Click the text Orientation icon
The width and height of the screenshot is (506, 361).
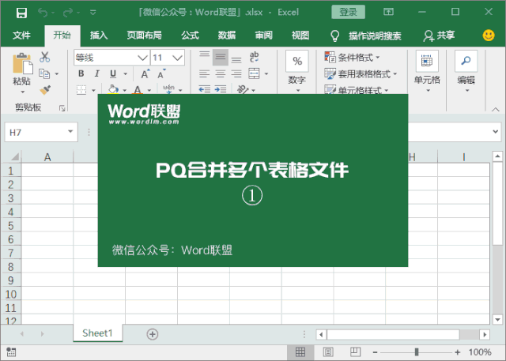[243, 89]
